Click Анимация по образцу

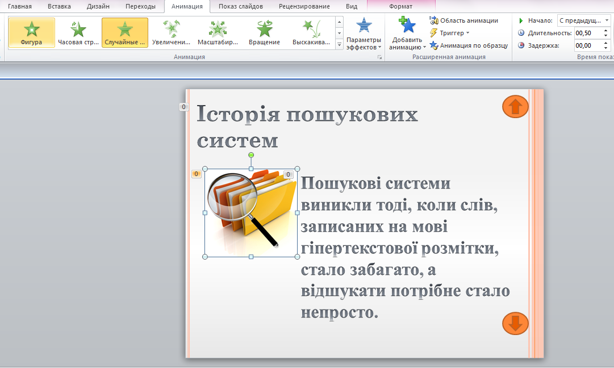tap(469, 45)
